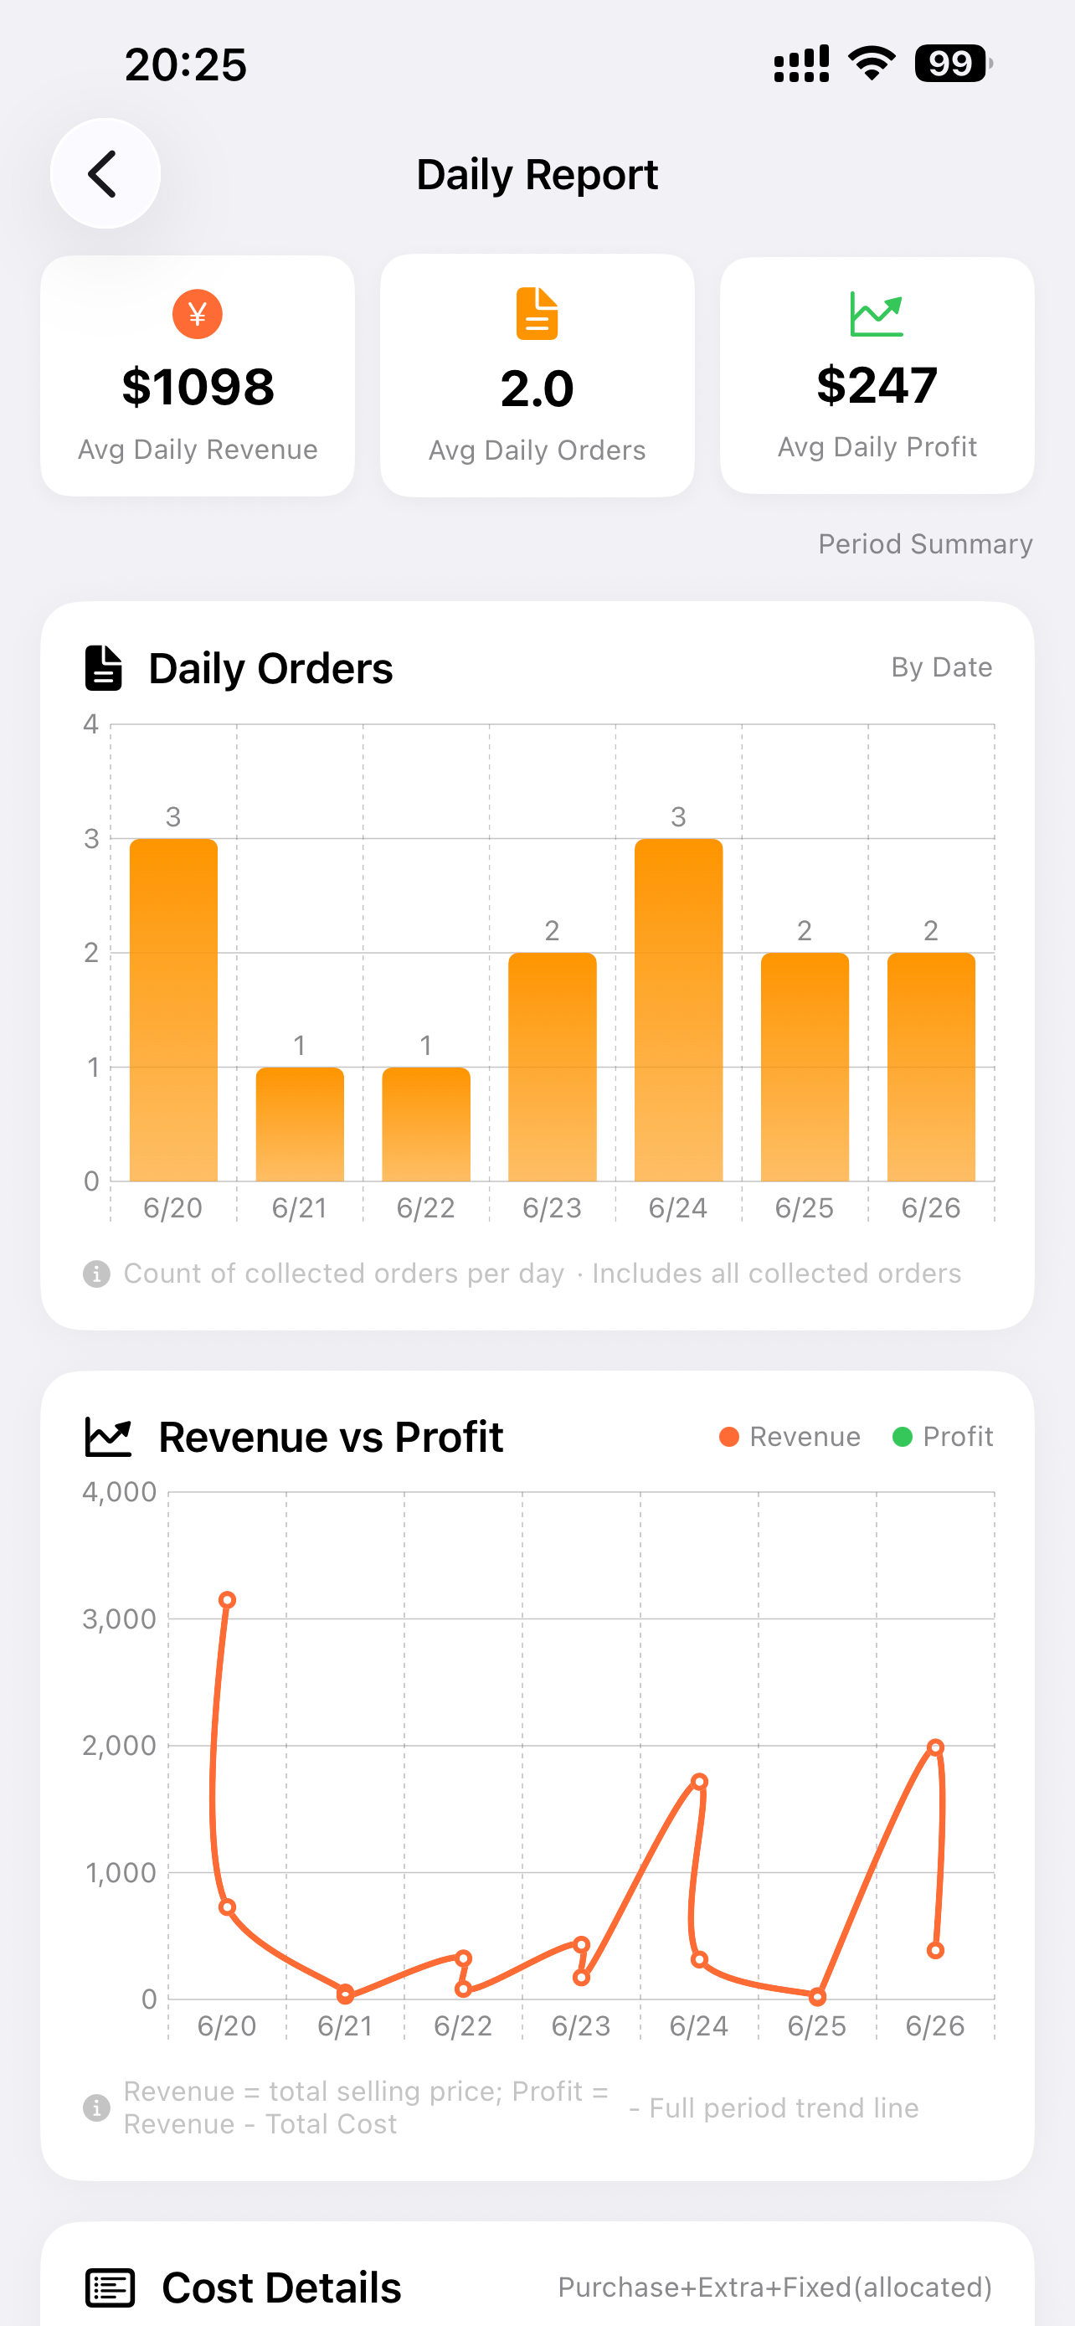Select the Avg Daily Orders card
The image size is (1075, 2326).
tap(537, 376)
